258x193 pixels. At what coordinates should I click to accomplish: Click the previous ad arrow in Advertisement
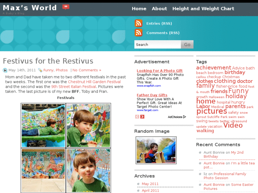pyautogui.click(x=137, y=117)
